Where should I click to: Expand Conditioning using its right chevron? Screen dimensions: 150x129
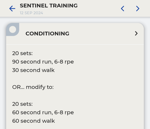(136, 33)
